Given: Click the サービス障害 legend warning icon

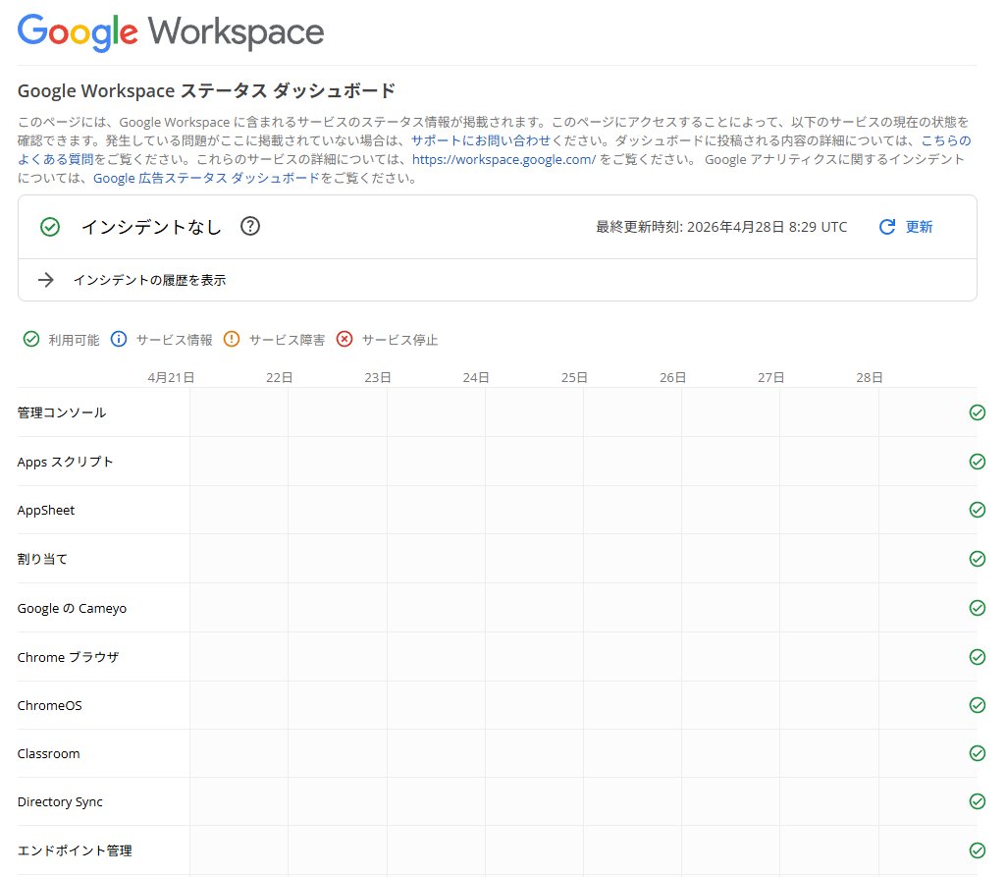Looking at the screenshot, I should click(232, 339).
